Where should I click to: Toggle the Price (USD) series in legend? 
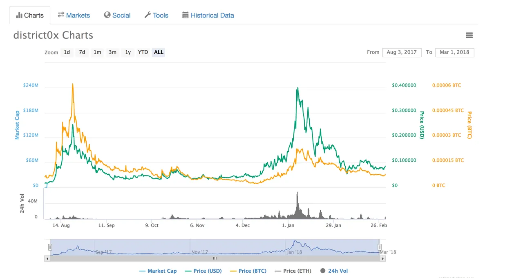point(203,271)
